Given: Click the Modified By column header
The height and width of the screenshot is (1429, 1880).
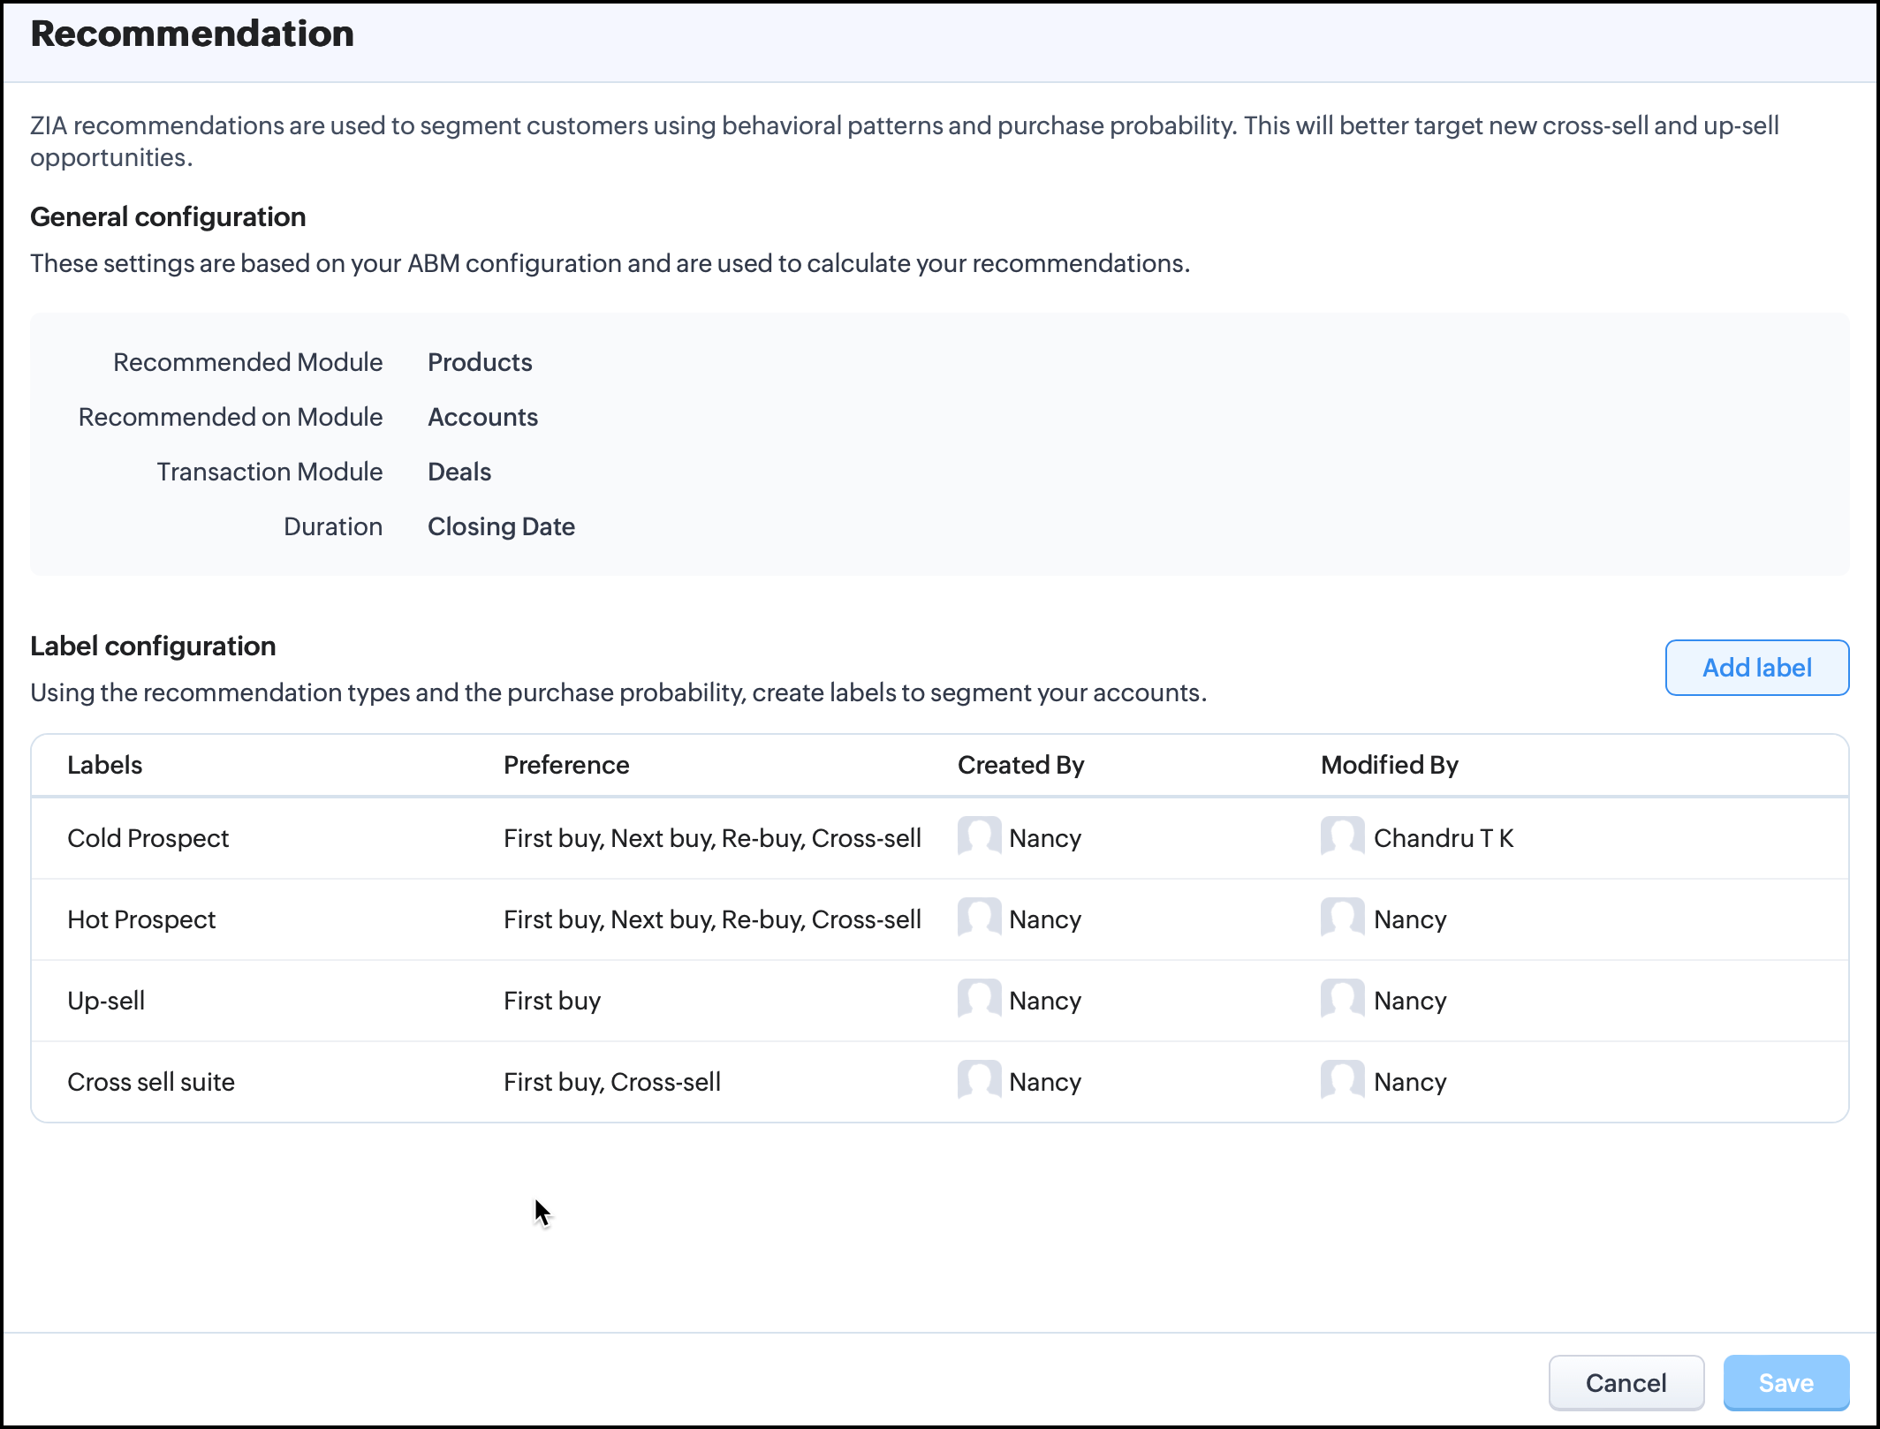Looking at the screenshot, I should 1389,765.
